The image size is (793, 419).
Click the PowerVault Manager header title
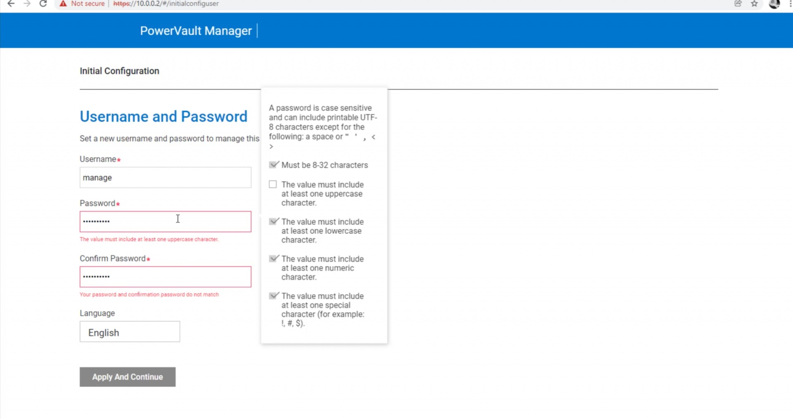(x=196, y=31)
